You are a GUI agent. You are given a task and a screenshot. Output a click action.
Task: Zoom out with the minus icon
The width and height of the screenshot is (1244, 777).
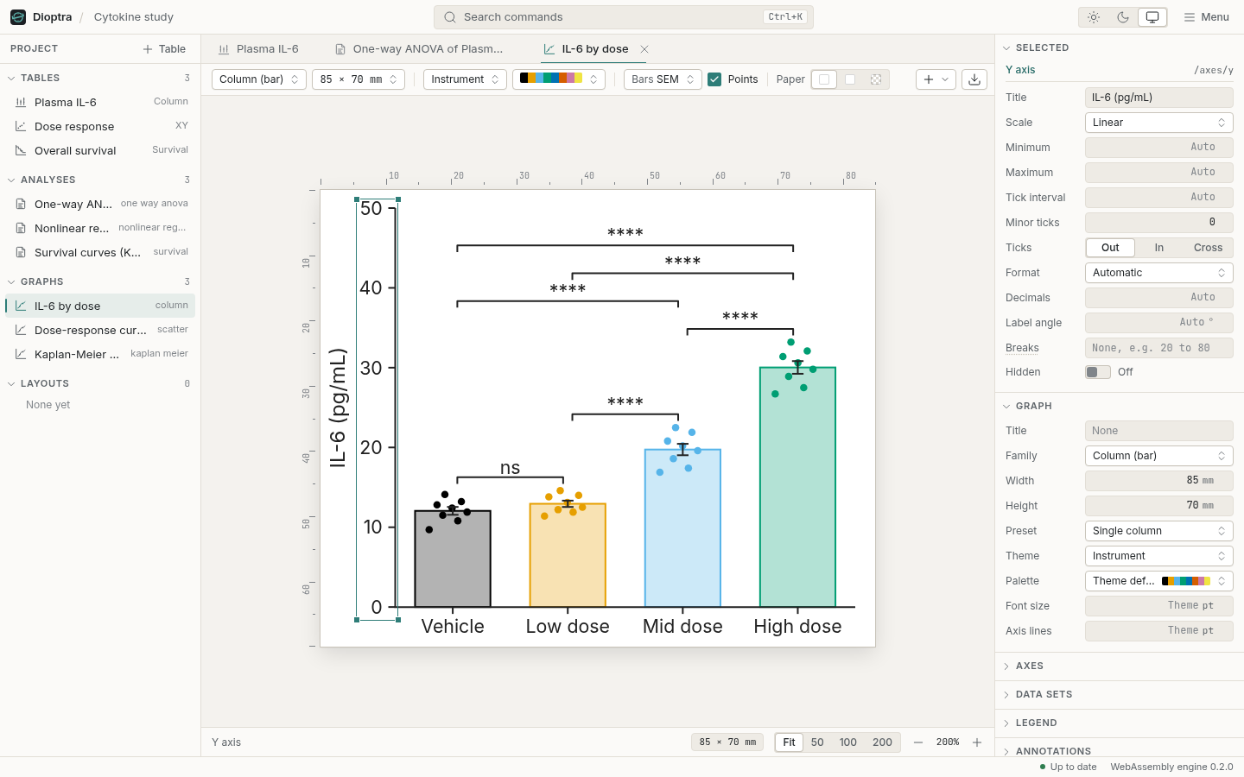point(918,742)
